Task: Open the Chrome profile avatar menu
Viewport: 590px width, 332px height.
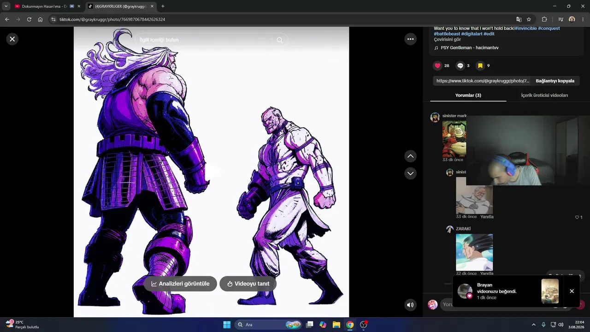Action: point(572,19)
